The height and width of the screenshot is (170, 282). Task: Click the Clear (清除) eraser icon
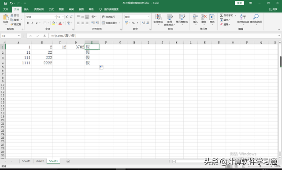tap(221, 24)
